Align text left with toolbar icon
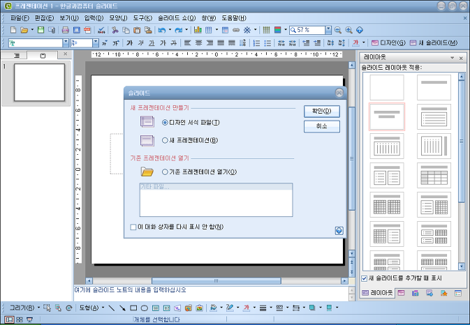Image resolution: width=470 pixels, height=325 pixels. [187, 43]
